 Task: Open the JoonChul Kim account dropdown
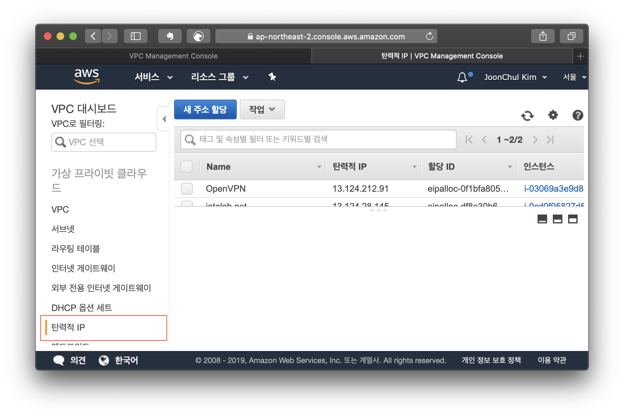click(515, 77)
